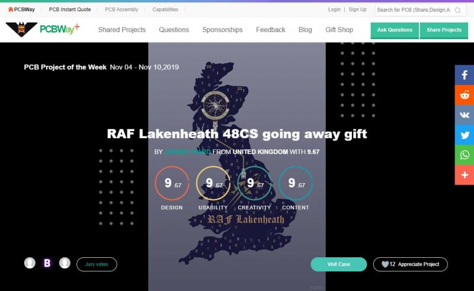This screenshot has height=291, width=474.
Task: Appreciate Project with heart button
Action: (410, 264)
